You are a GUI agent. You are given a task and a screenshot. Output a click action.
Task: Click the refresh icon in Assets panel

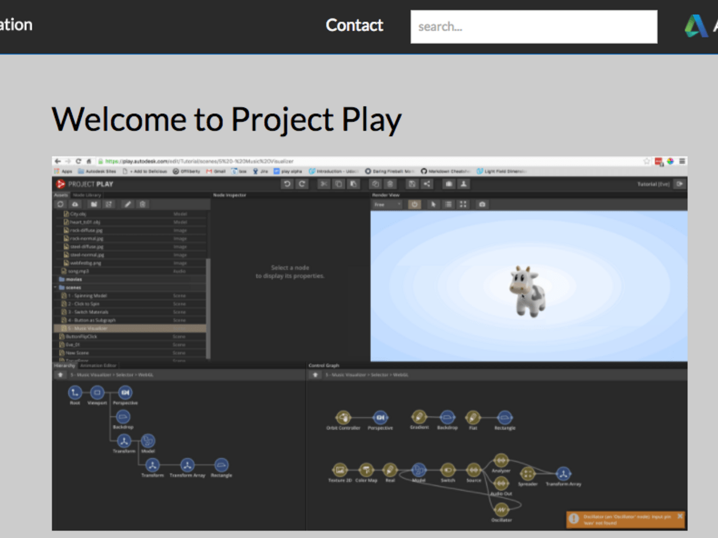(60, 204)
